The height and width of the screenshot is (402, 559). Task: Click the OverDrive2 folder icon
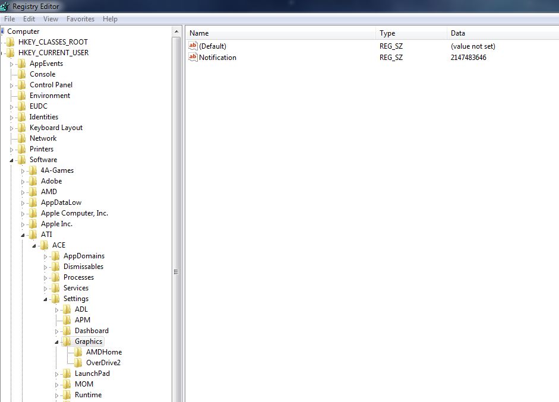(78, 363)
